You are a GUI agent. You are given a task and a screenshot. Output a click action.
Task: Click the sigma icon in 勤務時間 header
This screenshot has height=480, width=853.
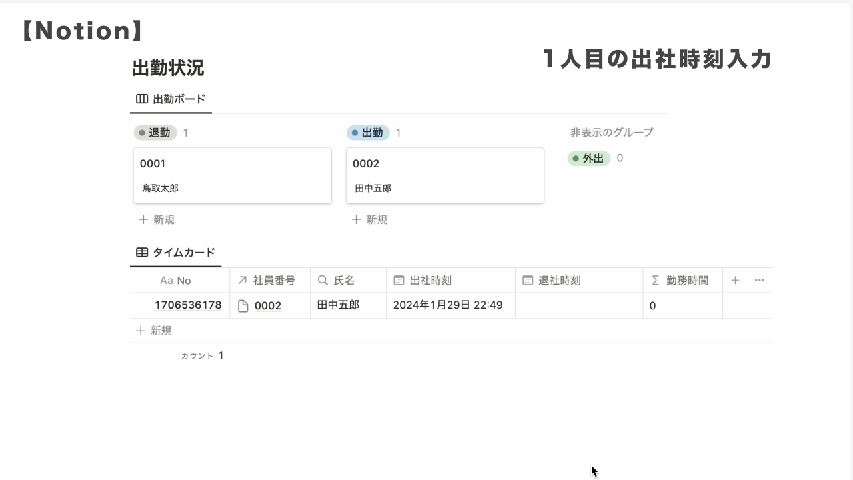pyautogui.click(x=655, y=281)
